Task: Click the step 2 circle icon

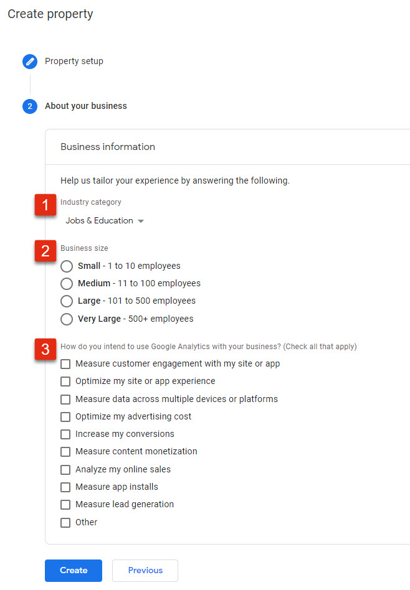Action: pos(30,106)
